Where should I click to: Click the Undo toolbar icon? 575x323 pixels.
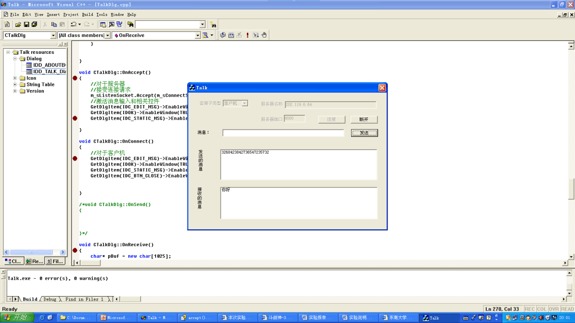tap(74, 24)
